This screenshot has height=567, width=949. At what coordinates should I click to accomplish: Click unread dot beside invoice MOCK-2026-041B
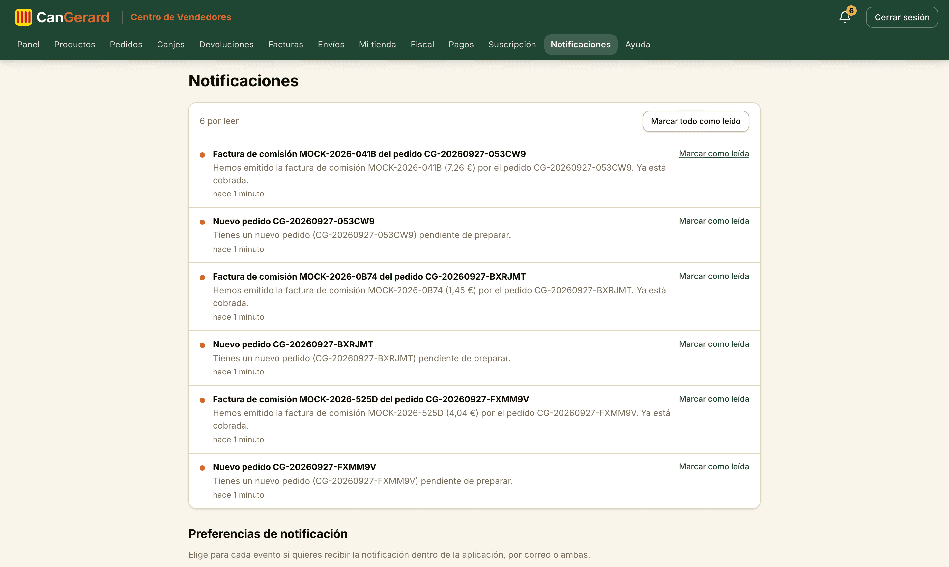(x=202, y=155)
